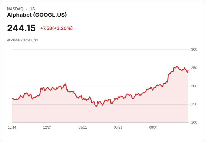This screenshot has width=205, height=142.
Task: Click the +7.58(+3.20%) price change
Action: tap(56, 28)
